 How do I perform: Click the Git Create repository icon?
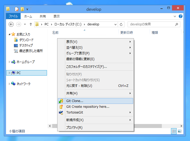pyautogui.click(x=61, y=107)
